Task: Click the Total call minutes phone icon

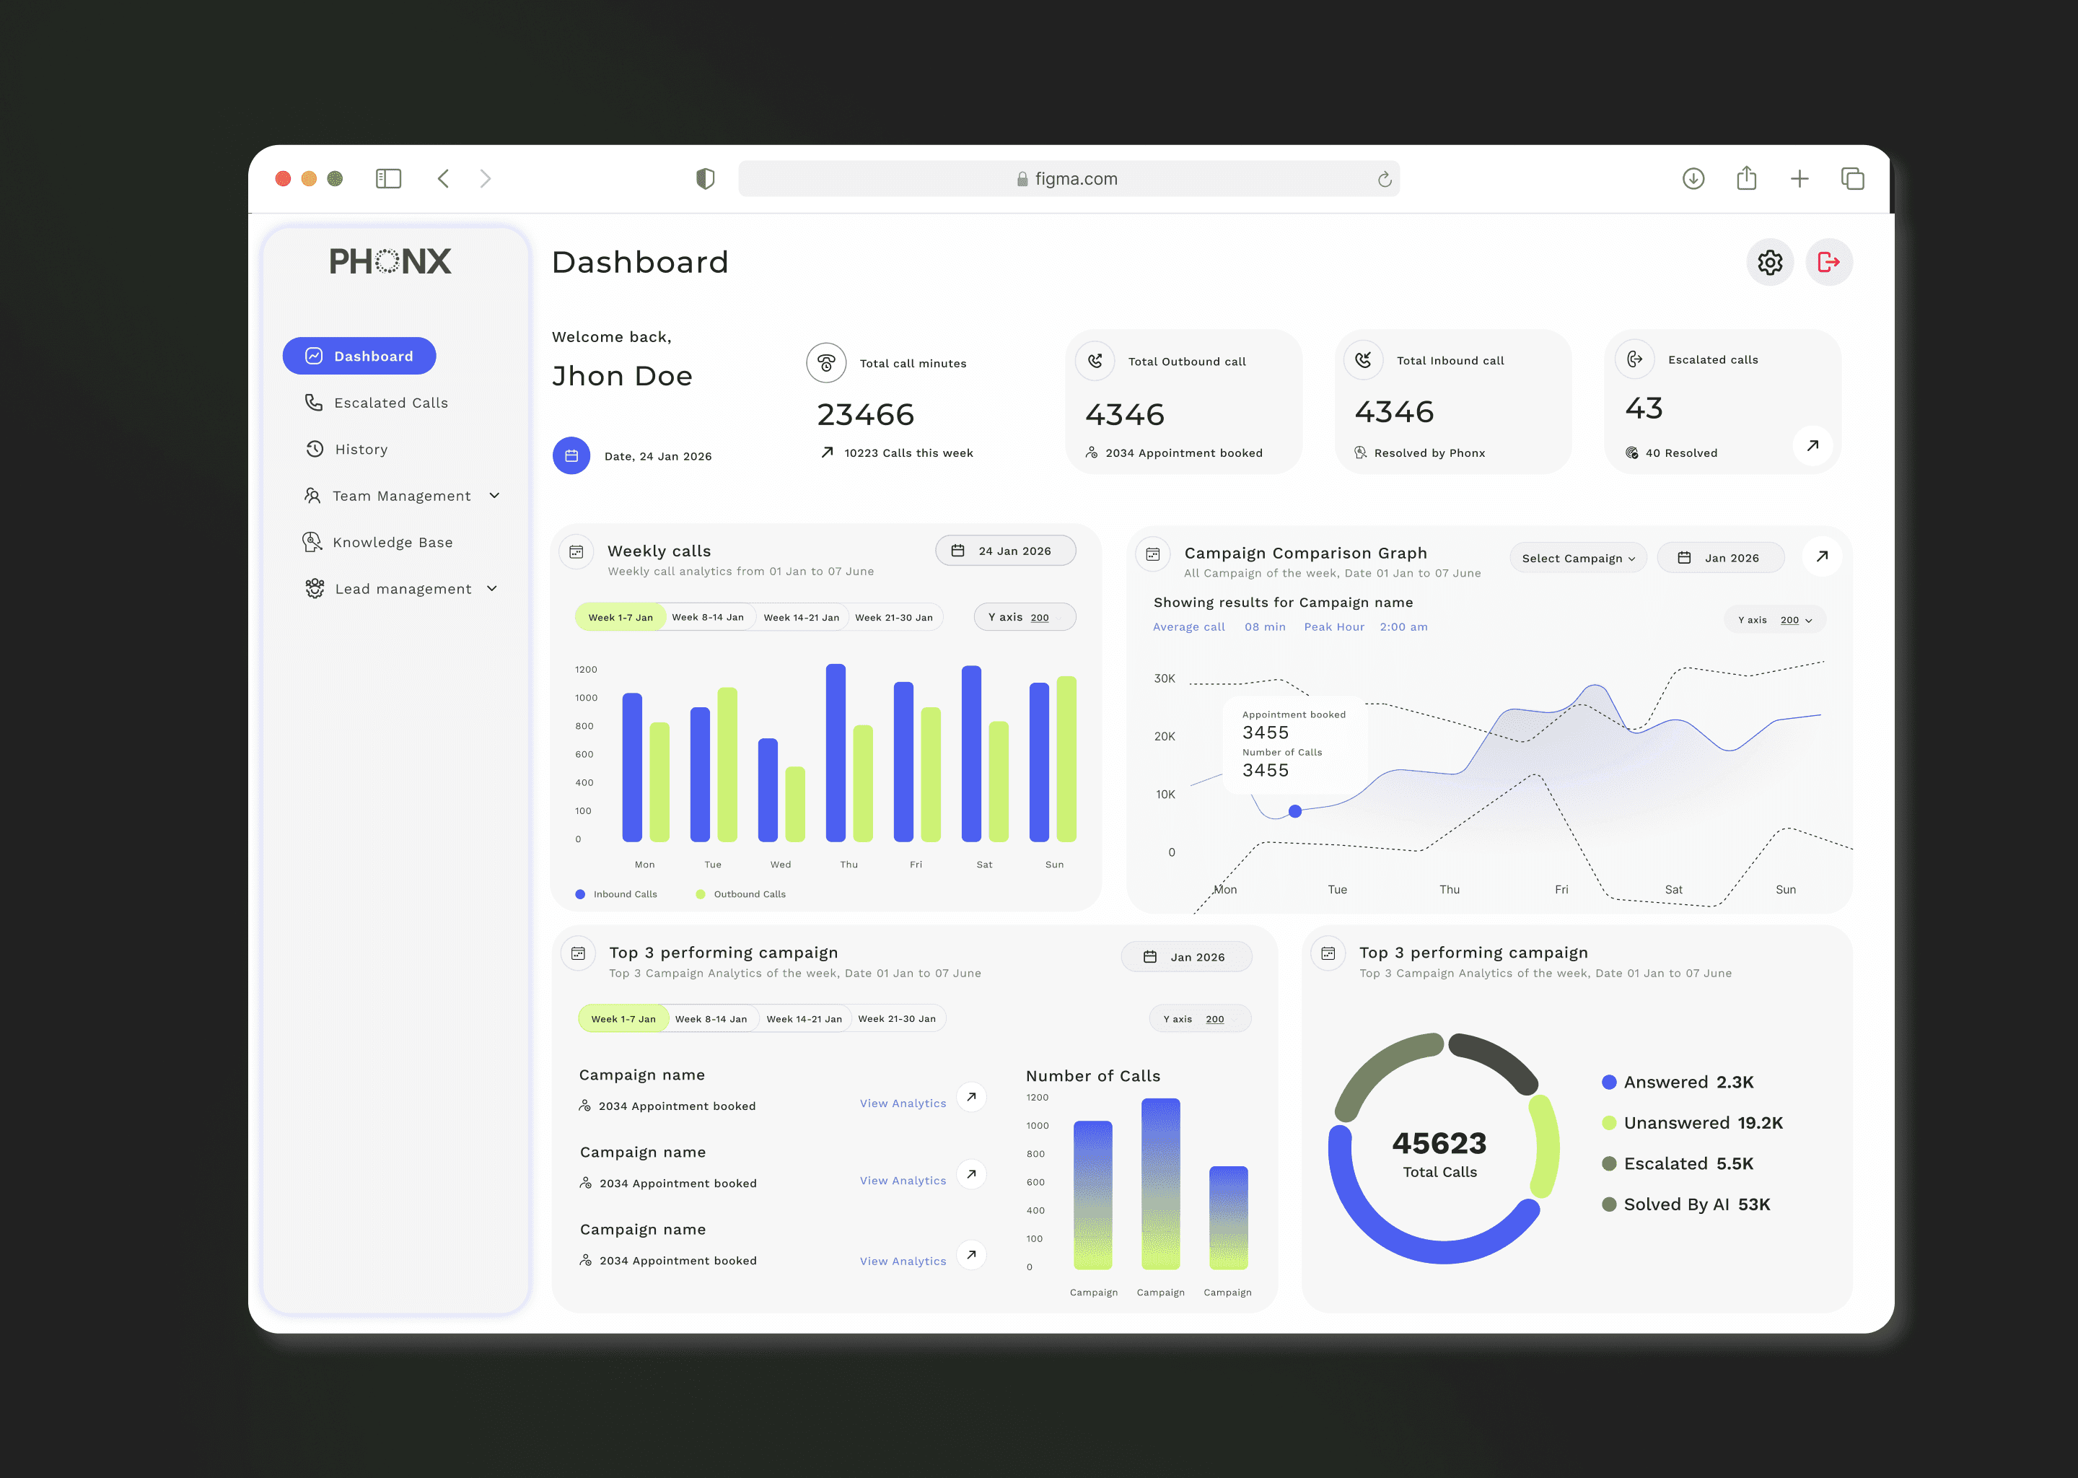Action: click(x=826, y=363)
